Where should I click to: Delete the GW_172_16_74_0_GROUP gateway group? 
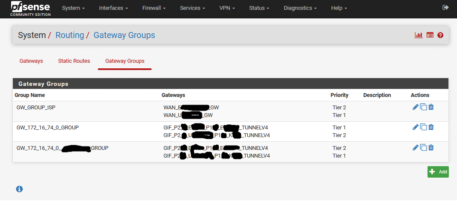click(431, 127)
